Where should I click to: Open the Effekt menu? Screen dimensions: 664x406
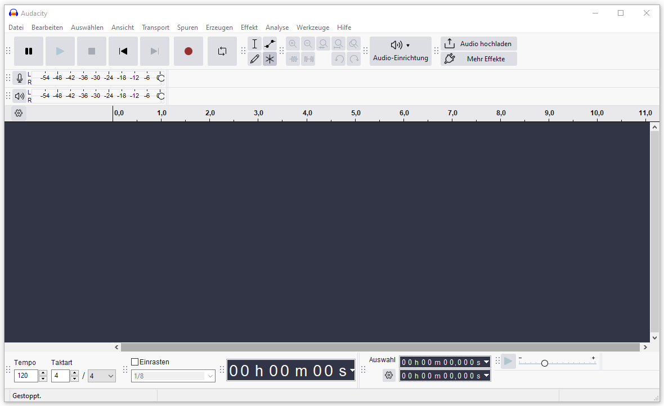click(x=249, y=27)
